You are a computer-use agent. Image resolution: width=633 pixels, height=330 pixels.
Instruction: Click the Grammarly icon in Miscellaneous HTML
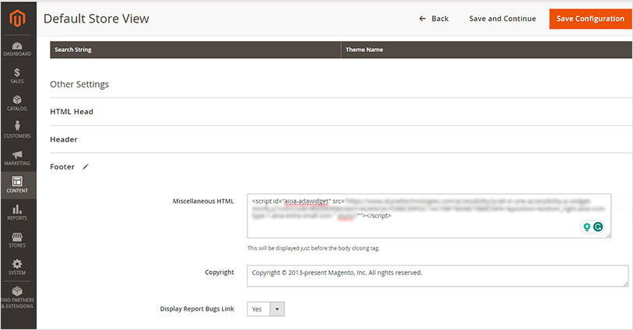(x=598, y=227)
